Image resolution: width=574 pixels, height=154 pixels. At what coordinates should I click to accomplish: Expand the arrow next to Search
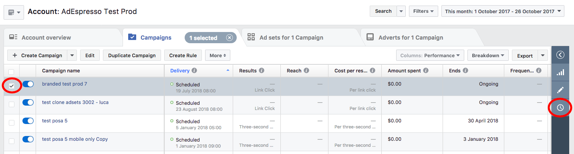(401, 11)
